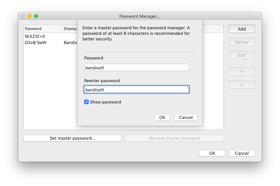Click the Edit button
The width and height of the screenshot is (280, 186).
(x=242, y=55)
